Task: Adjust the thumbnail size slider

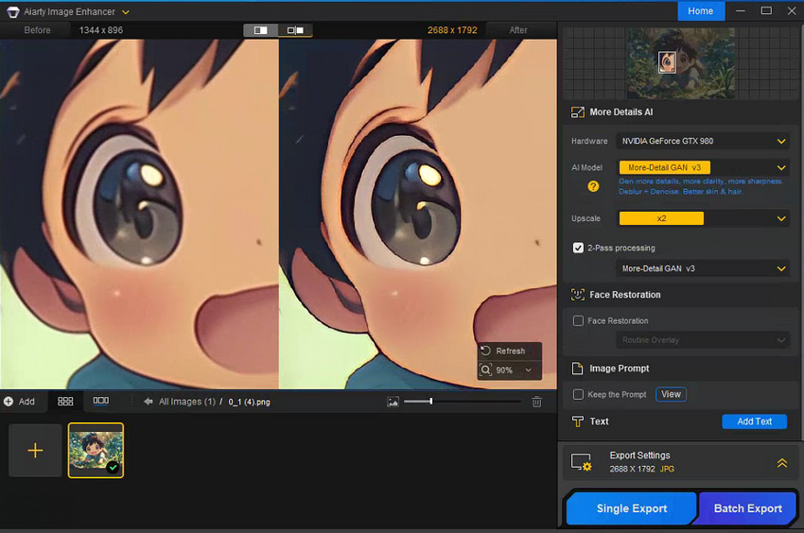Action: click(x=431, y=402)
